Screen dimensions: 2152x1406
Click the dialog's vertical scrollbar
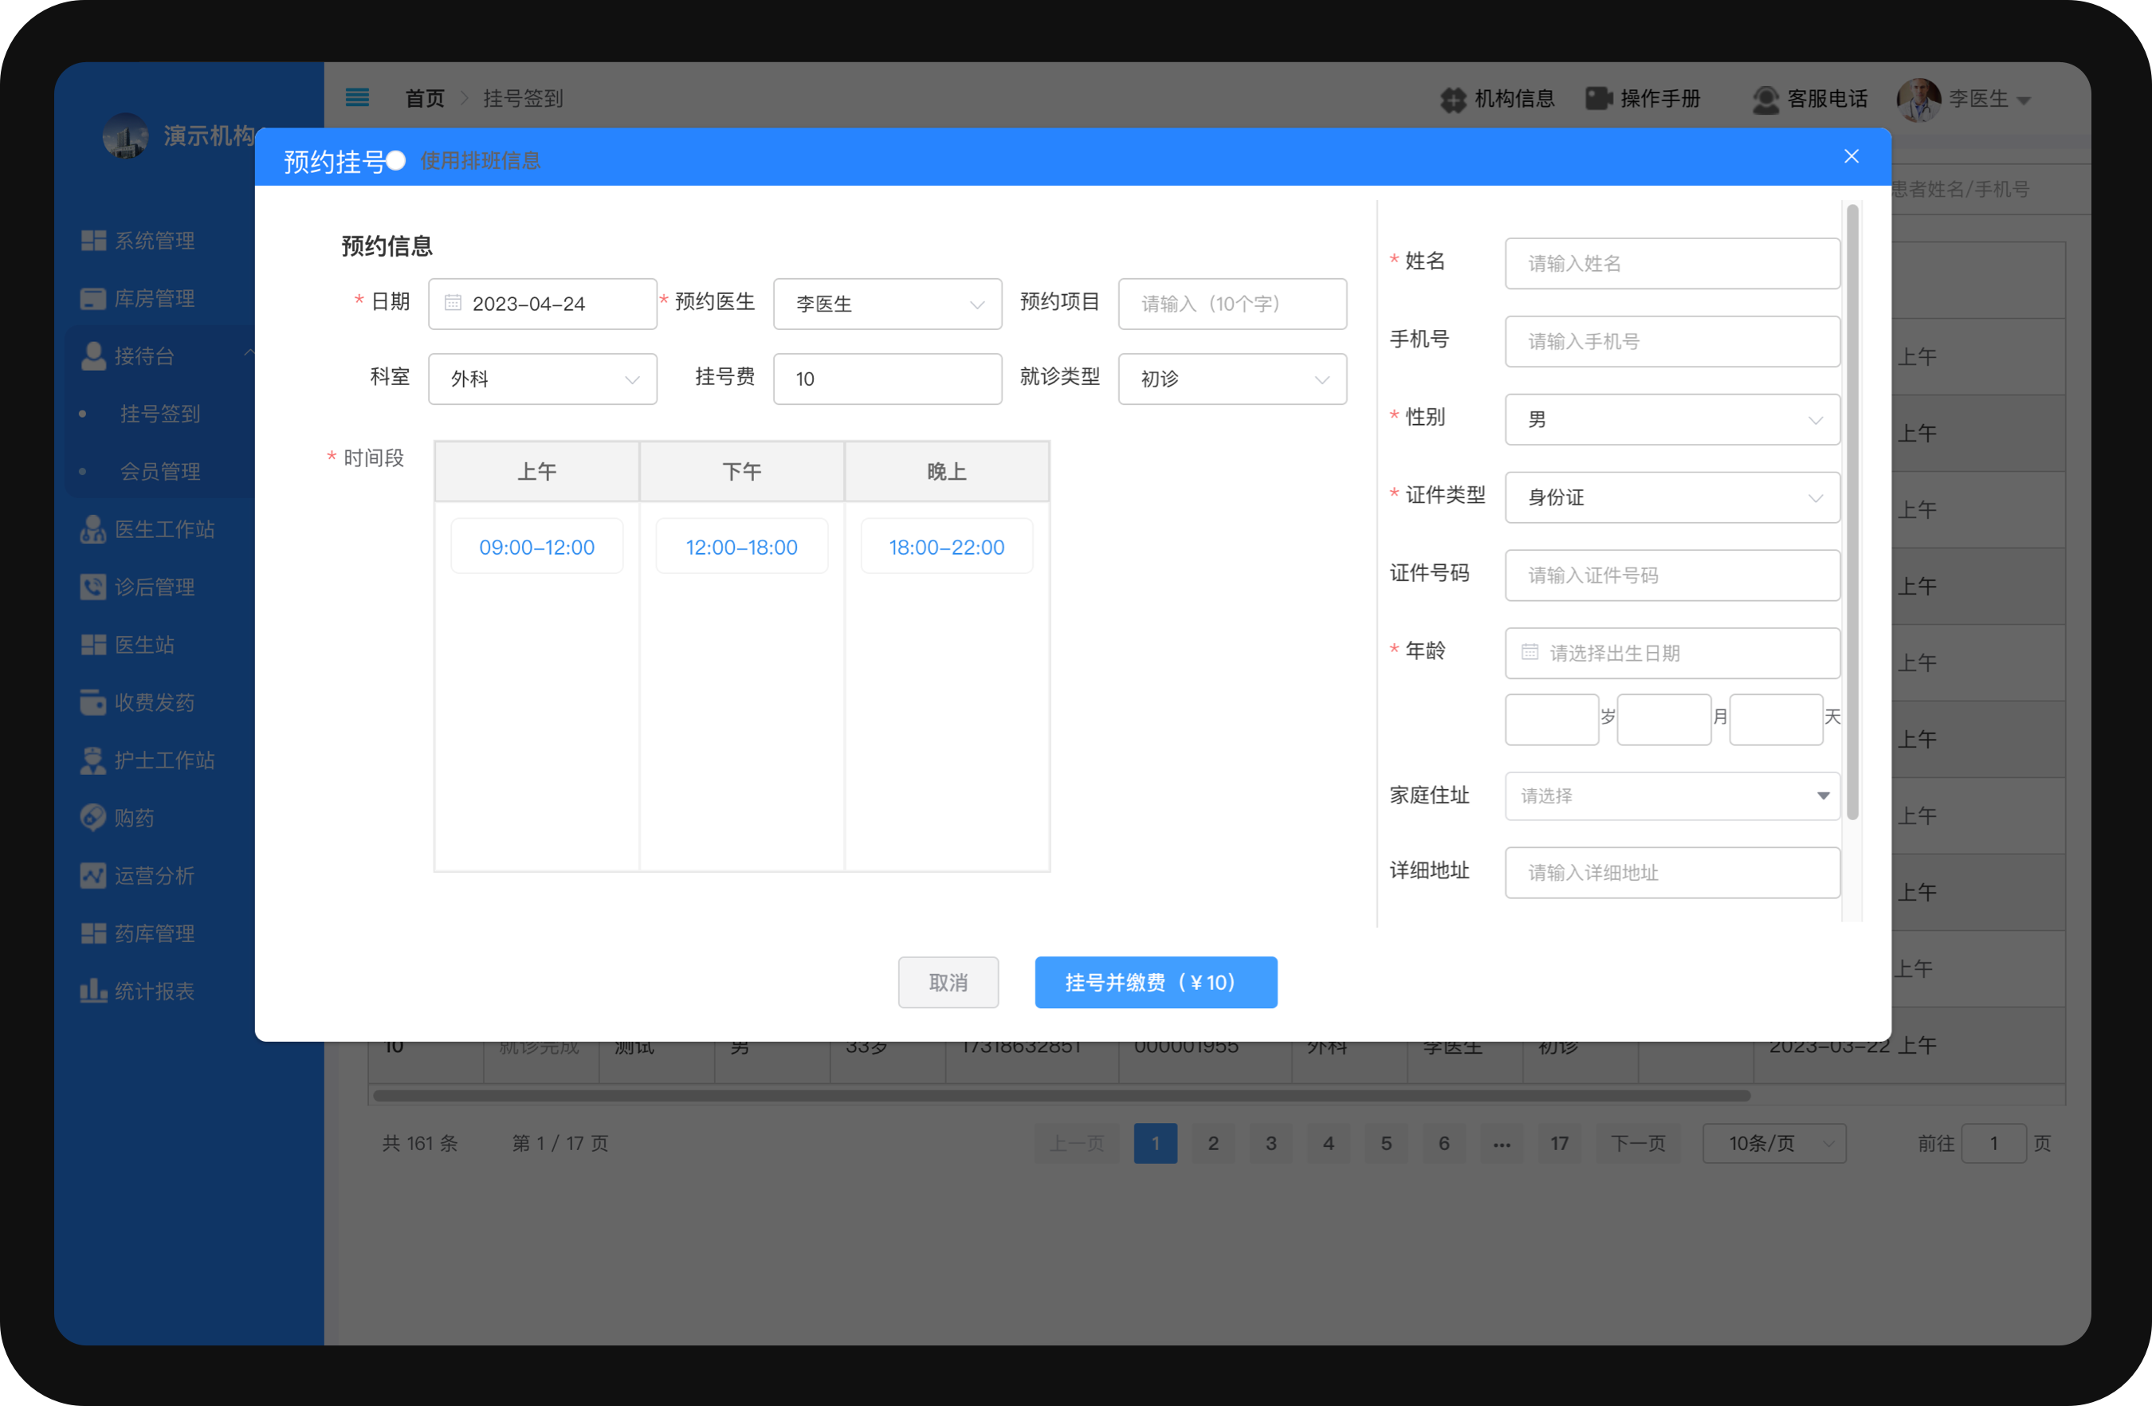[x=1852, y=511]
